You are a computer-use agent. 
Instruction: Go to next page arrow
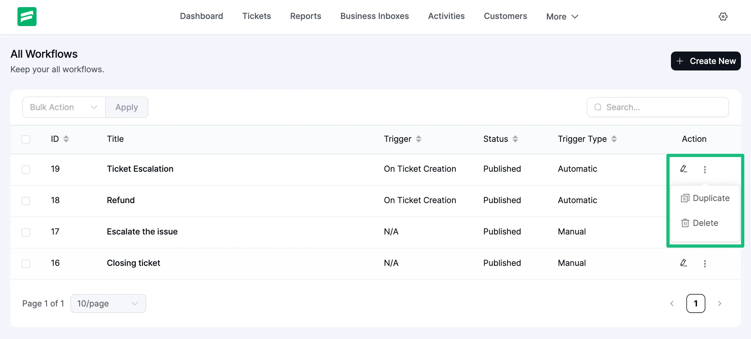pos(720,303)
